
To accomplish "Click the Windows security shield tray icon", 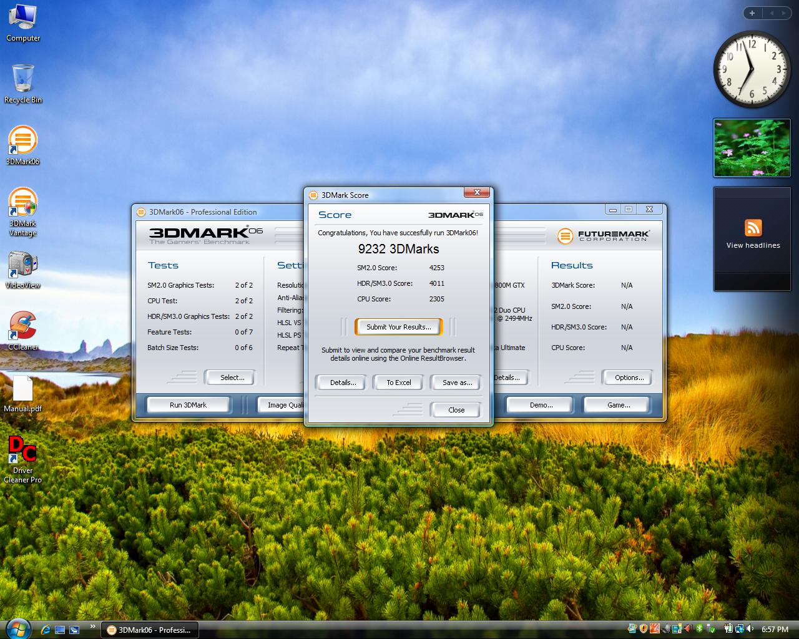I will tap(644, 628).
